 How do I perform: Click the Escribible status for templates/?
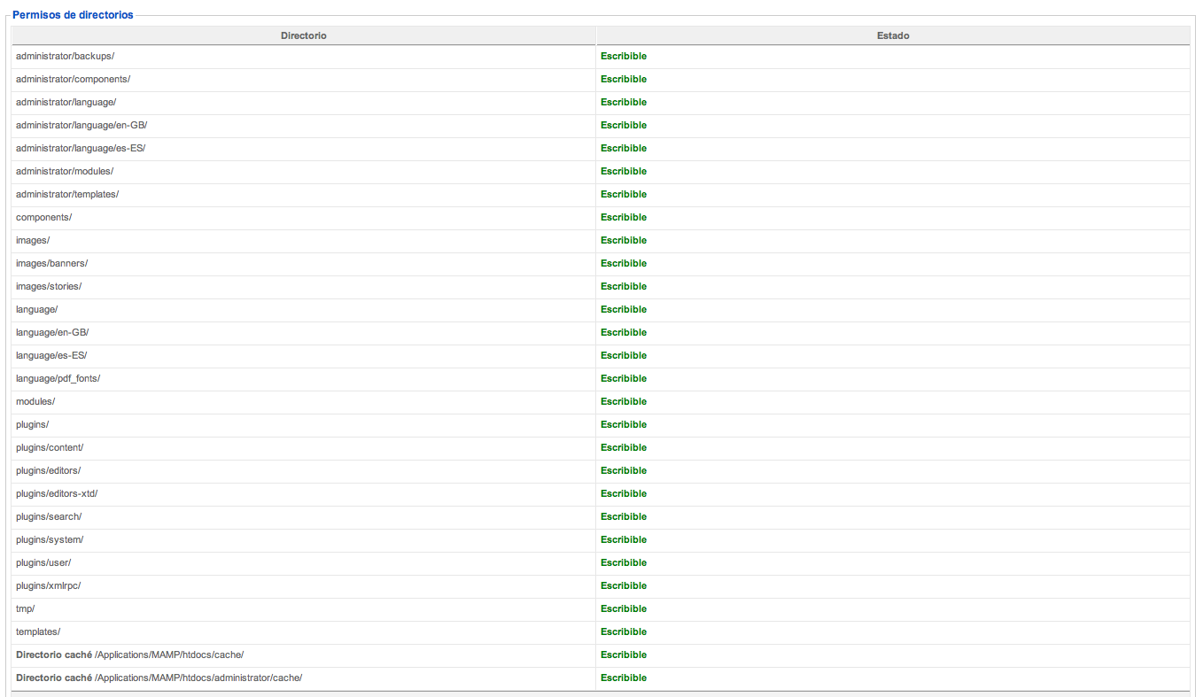tap(624, 631)
